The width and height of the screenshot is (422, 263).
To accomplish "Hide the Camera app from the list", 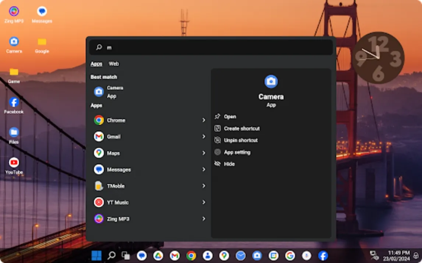I will 229,164.
